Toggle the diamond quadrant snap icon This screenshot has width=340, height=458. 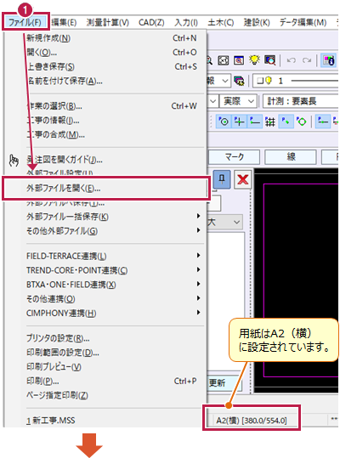click(x=301, y=122)
